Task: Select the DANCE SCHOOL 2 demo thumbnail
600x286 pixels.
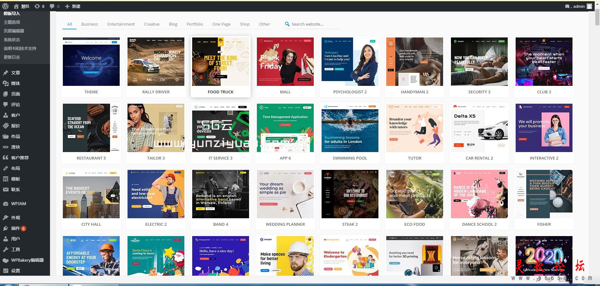Action: click(x=479, y=194)
